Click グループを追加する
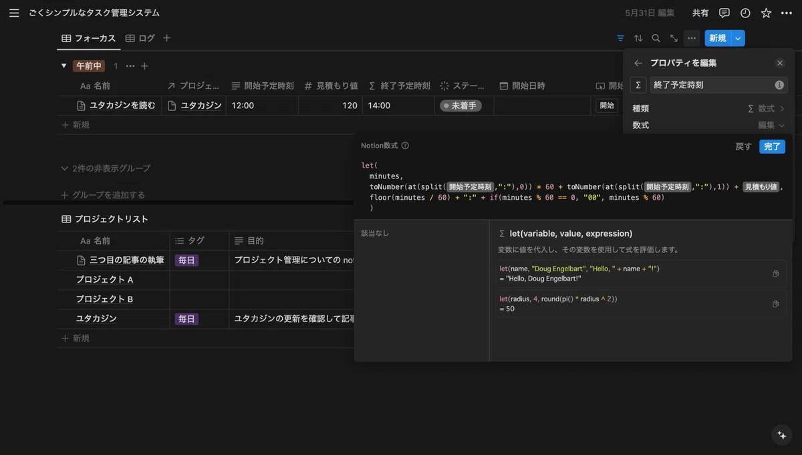 (x=103, y=195)
